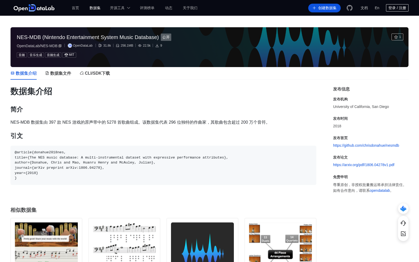Image resolution: width=419 pixels, height=262 pixels.
Task: Expand the 开源工具 dropdown menu
Action: 120,8
